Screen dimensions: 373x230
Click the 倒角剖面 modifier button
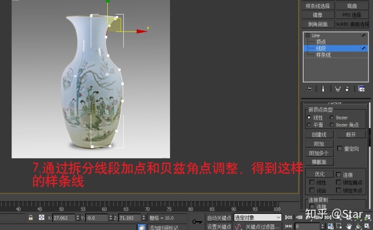click(x=318, y=24)
